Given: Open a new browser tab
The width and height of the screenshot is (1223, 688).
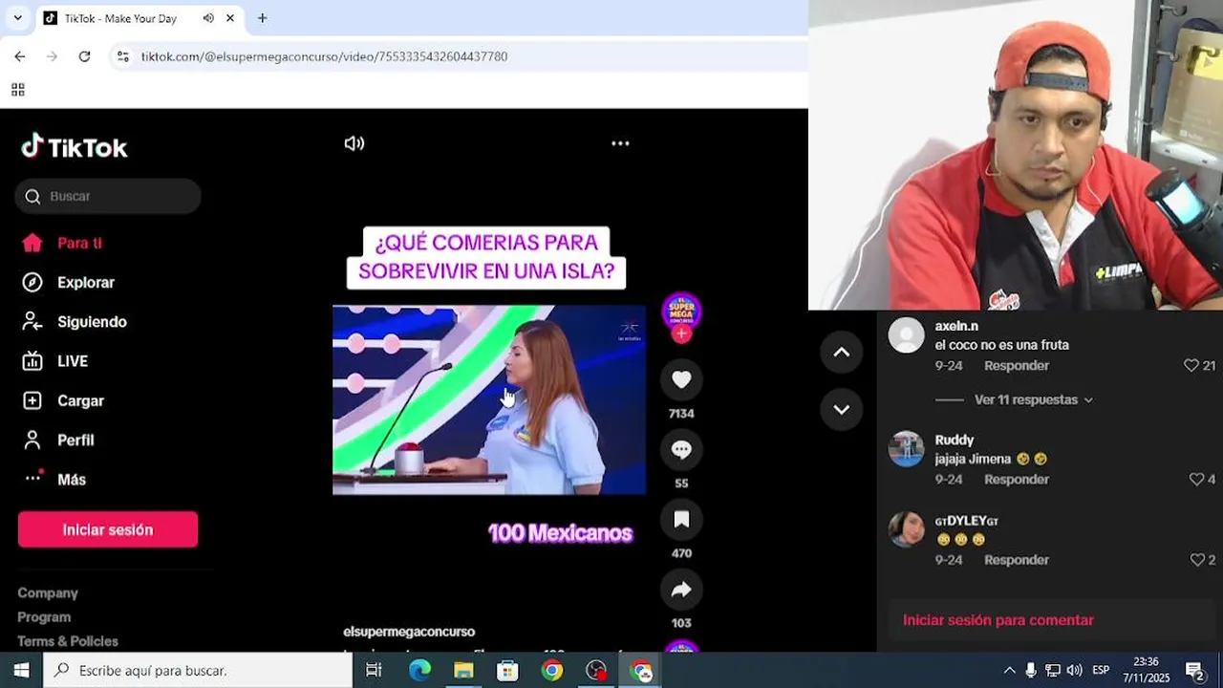Looking at the screenshot, I should point(262,18).
